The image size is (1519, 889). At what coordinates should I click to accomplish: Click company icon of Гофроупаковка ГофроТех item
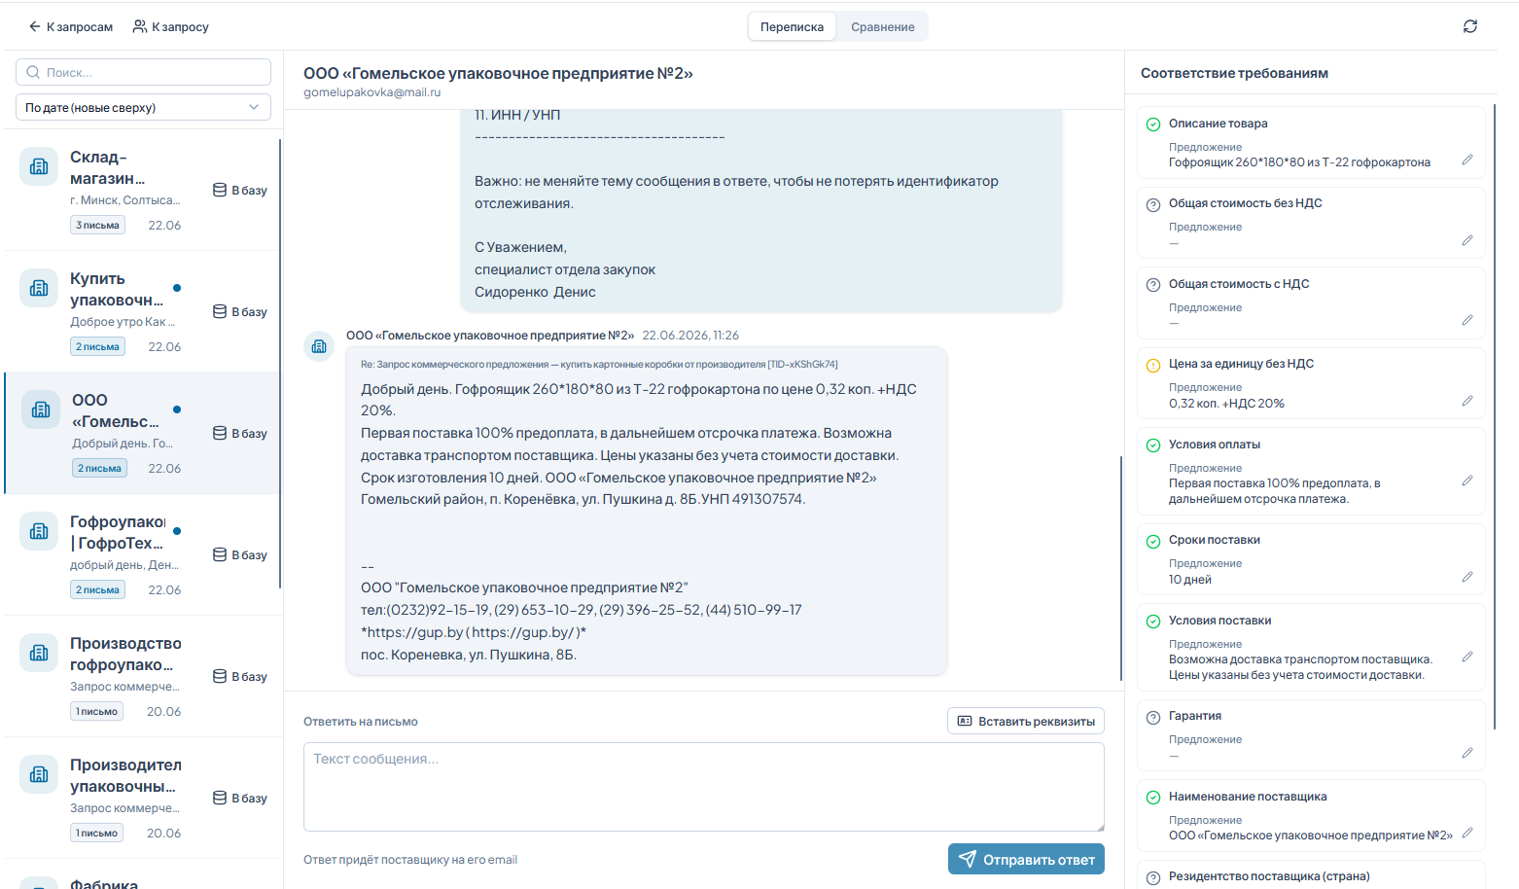click(x=39, y=531)
